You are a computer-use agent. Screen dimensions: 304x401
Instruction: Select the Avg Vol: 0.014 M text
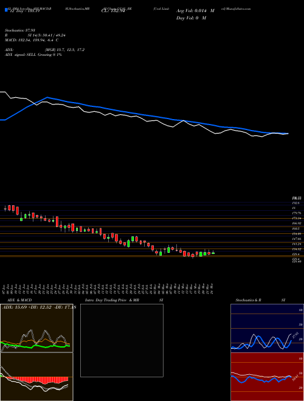coord(195,11)
